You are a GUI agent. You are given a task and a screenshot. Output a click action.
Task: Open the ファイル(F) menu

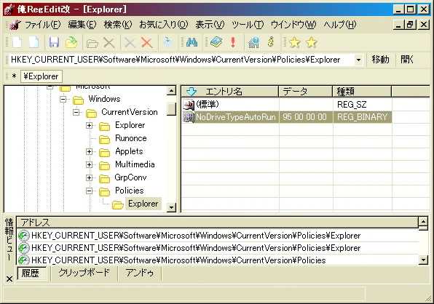(x=43, y=25)
